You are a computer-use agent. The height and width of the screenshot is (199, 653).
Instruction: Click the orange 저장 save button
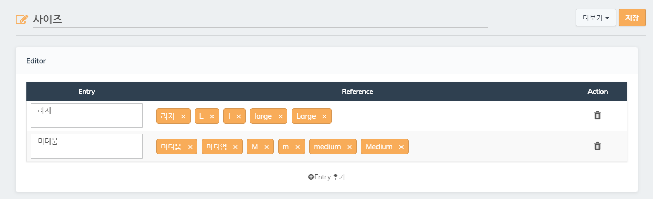(x=632, y=18)
